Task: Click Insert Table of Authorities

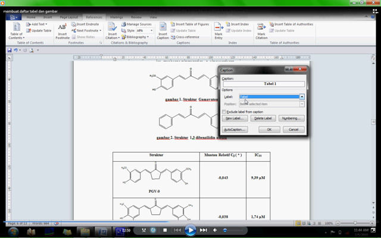Action: [291, 24]
